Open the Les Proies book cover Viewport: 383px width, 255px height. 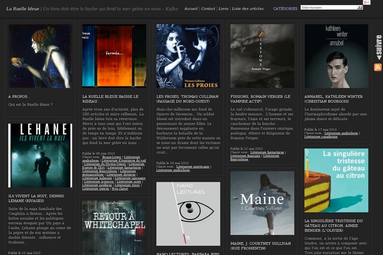click(x=188, y=56)
